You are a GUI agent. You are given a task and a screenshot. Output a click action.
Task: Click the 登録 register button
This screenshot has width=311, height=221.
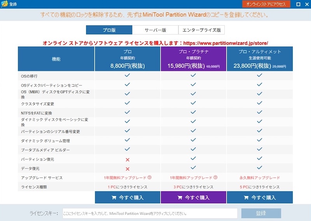click(x=261, y=213)
